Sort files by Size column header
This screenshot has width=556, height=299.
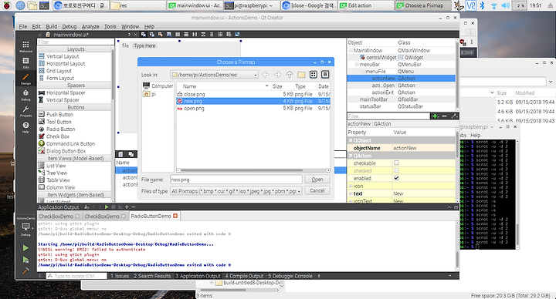282,86
